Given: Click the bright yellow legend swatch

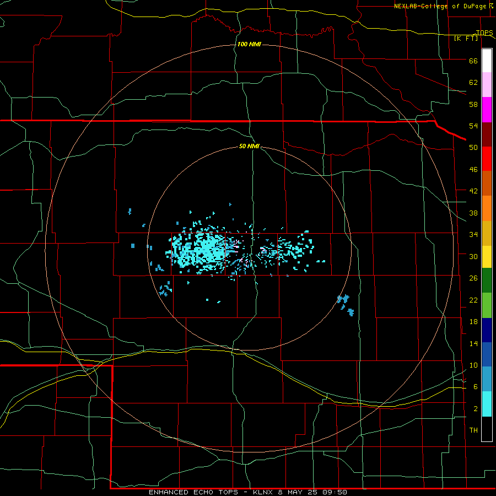Looking at the screenshot, I should tap(487, 257).
